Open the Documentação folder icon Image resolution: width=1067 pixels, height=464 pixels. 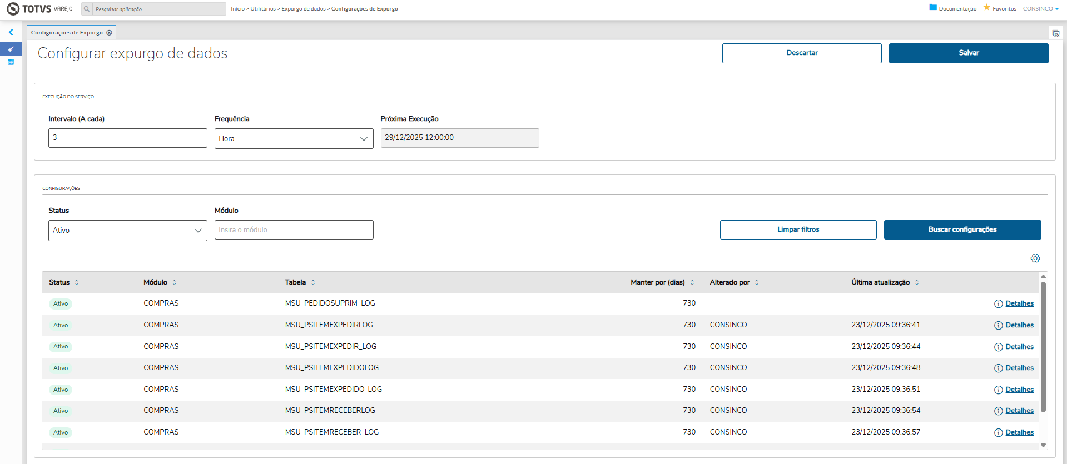[x=933, y=8]
